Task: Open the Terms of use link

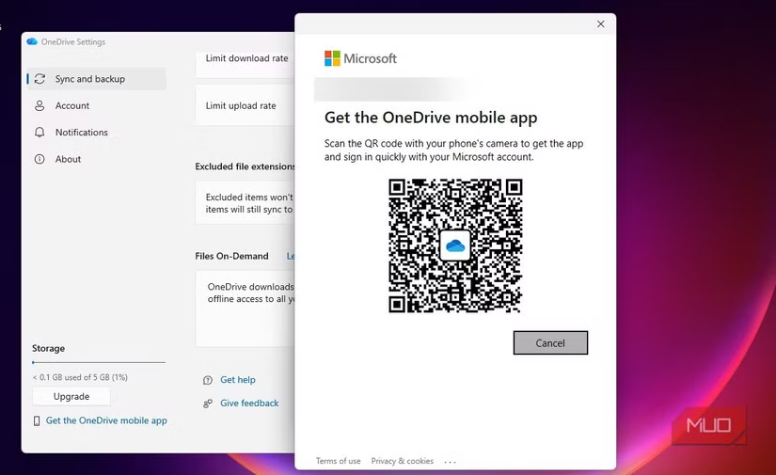Action: (x=338, y=461)
